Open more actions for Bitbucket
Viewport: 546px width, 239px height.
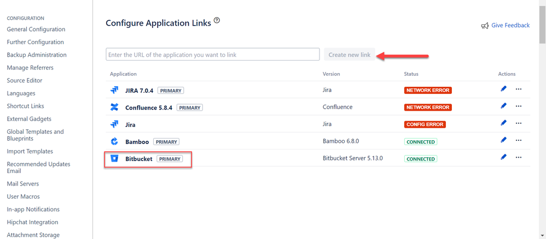coord(519,157)
